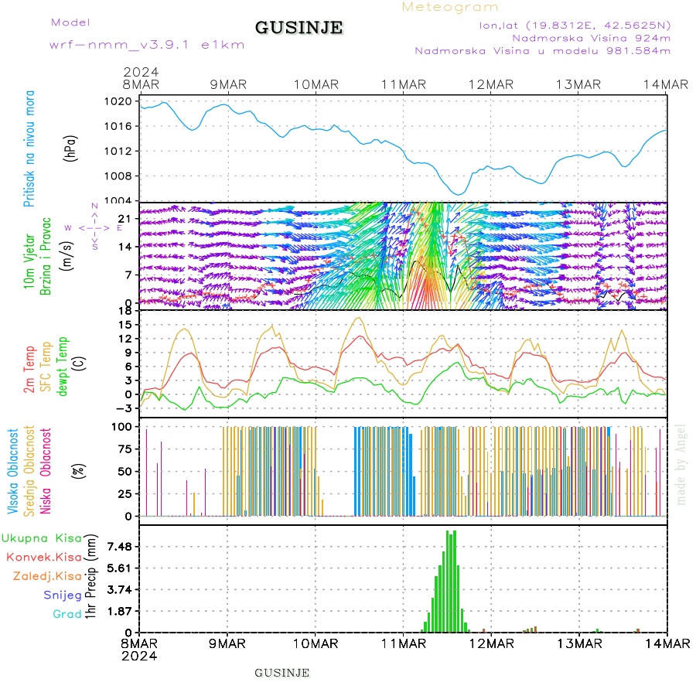Click '12MAR' on the top date axis
This screenshot has height=696, width=696.
click(x=491, y=85)
